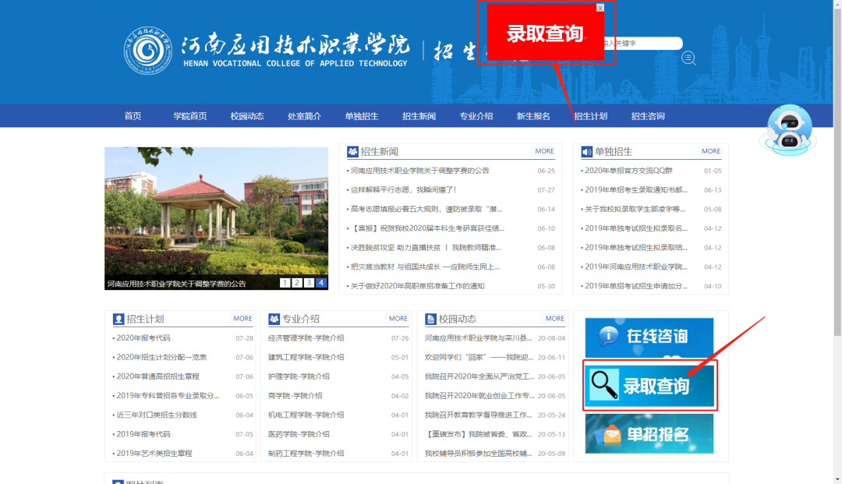Click the 招生新闻 section people icon
The width and height of the screenshot is (842, 484).
click(x=353, y=152)
